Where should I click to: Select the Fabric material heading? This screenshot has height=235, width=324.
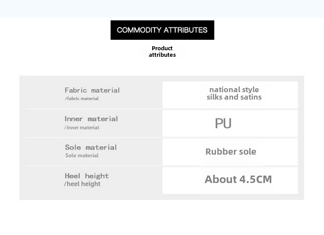(x=92, y=90)
